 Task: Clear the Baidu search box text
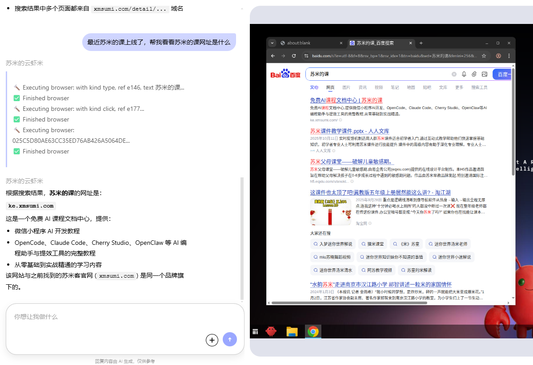454,75
